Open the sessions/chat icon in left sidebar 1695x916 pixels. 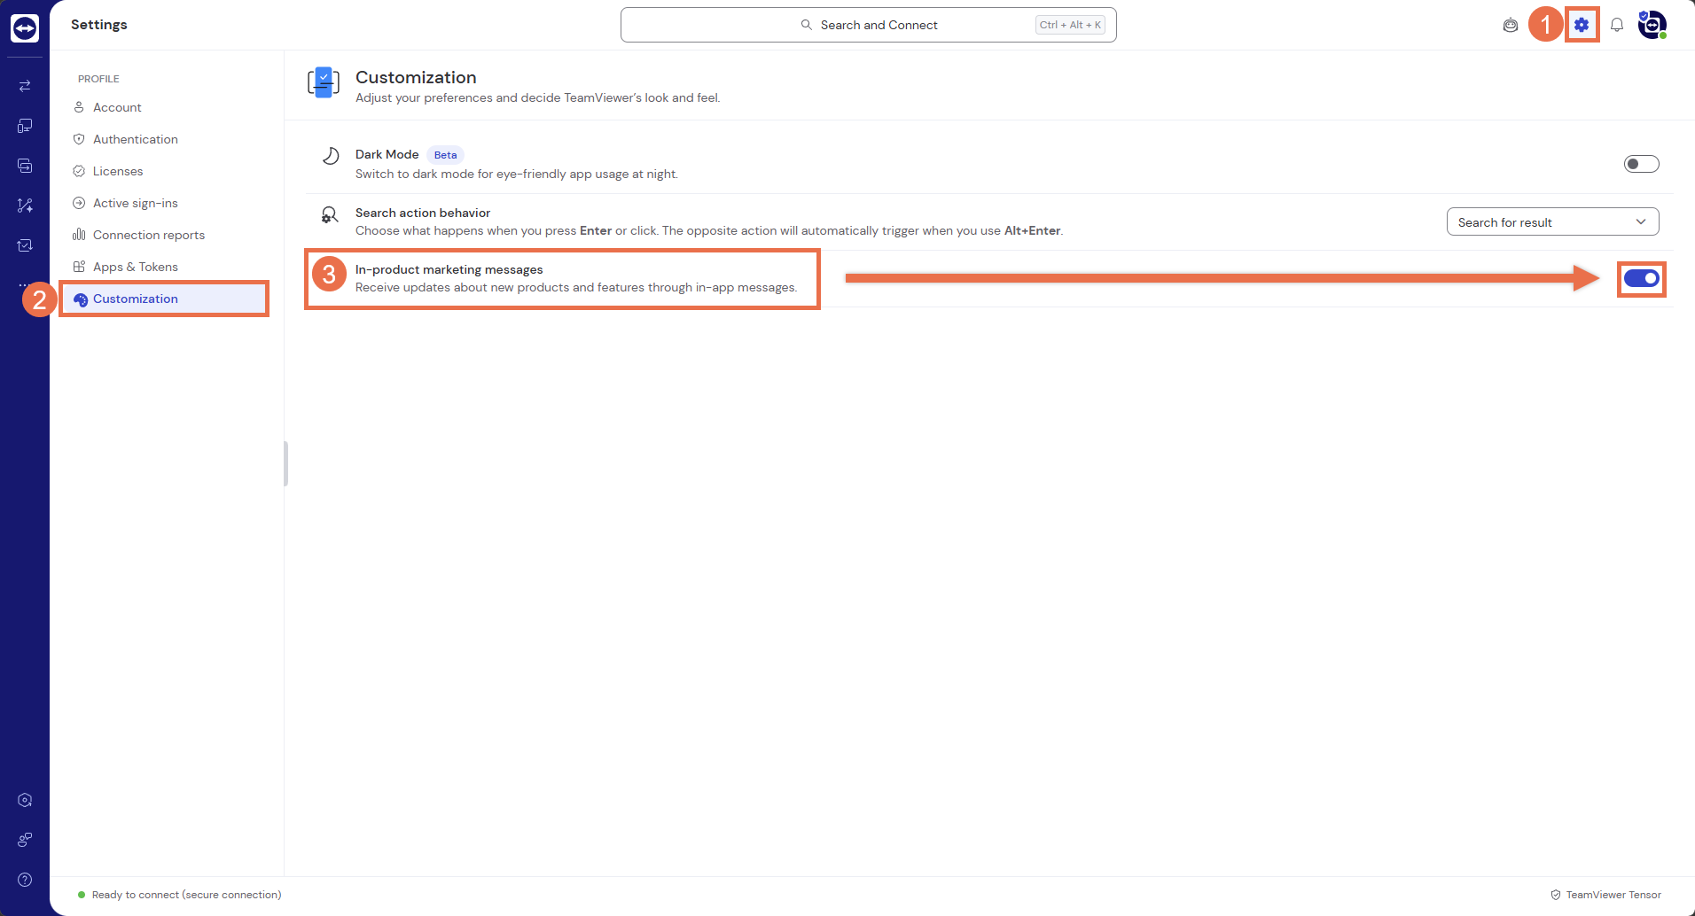[x=25, y=166]
